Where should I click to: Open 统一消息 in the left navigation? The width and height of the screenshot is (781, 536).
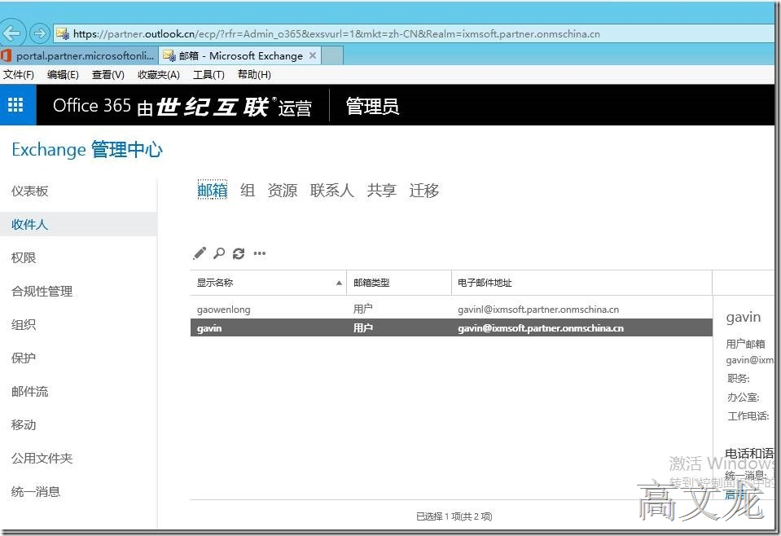coord(36,492)
